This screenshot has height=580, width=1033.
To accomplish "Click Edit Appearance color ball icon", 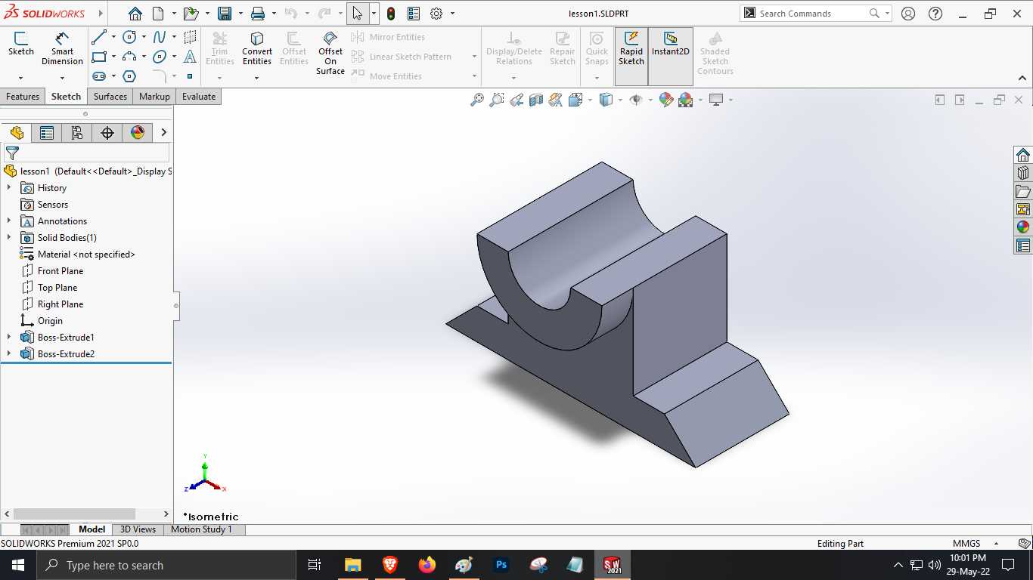I will click(666, 100).
